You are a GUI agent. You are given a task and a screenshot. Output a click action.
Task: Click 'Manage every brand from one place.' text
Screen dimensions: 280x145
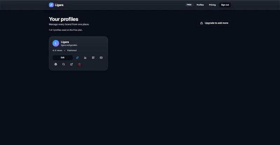[x=69, y=24]
